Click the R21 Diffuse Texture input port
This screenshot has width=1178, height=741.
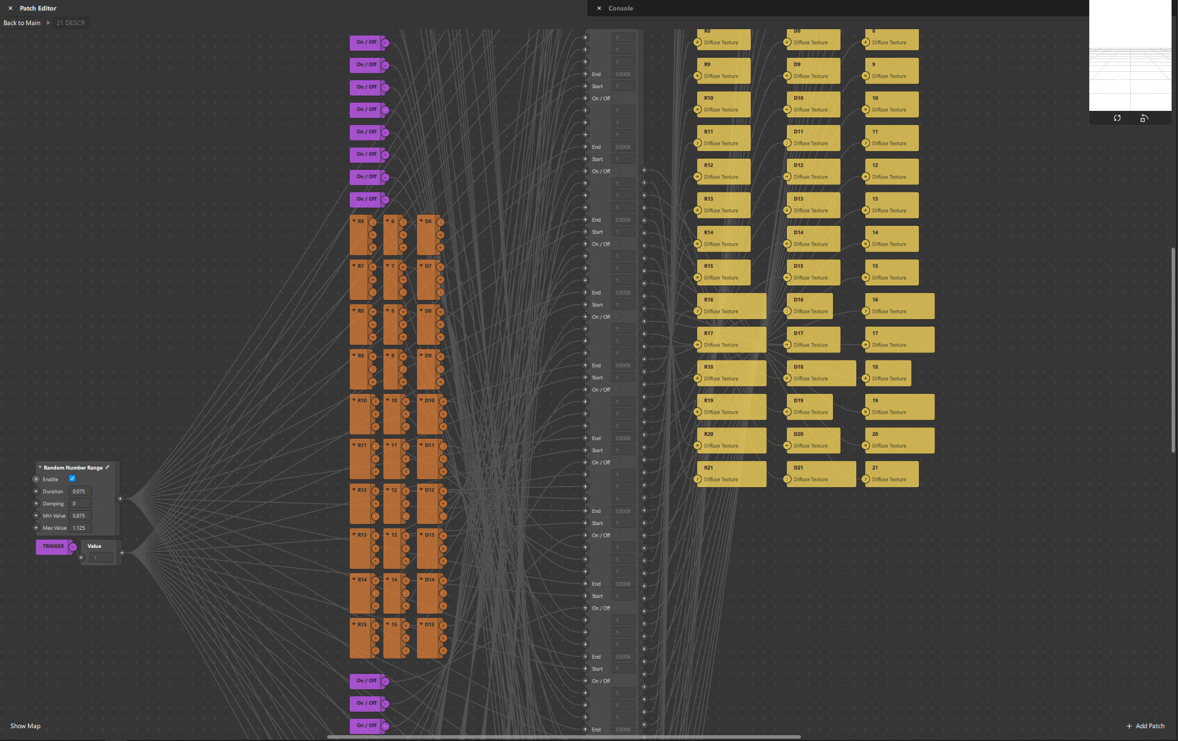coord(698,480)
